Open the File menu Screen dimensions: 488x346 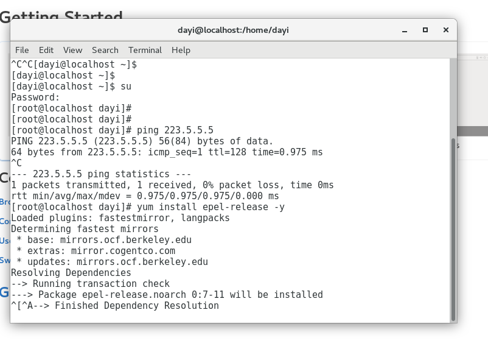pos(22,50)
